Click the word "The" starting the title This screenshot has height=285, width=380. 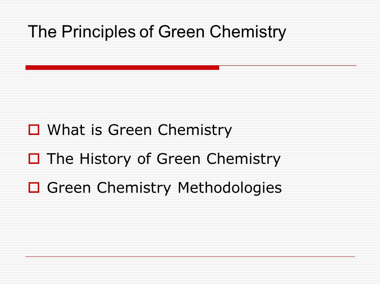coord(42,32)
